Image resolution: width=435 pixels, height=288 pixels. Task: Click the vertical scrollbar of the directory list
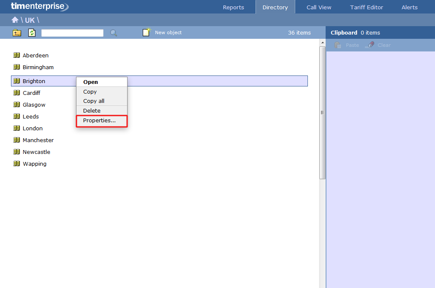pos(323,113)
